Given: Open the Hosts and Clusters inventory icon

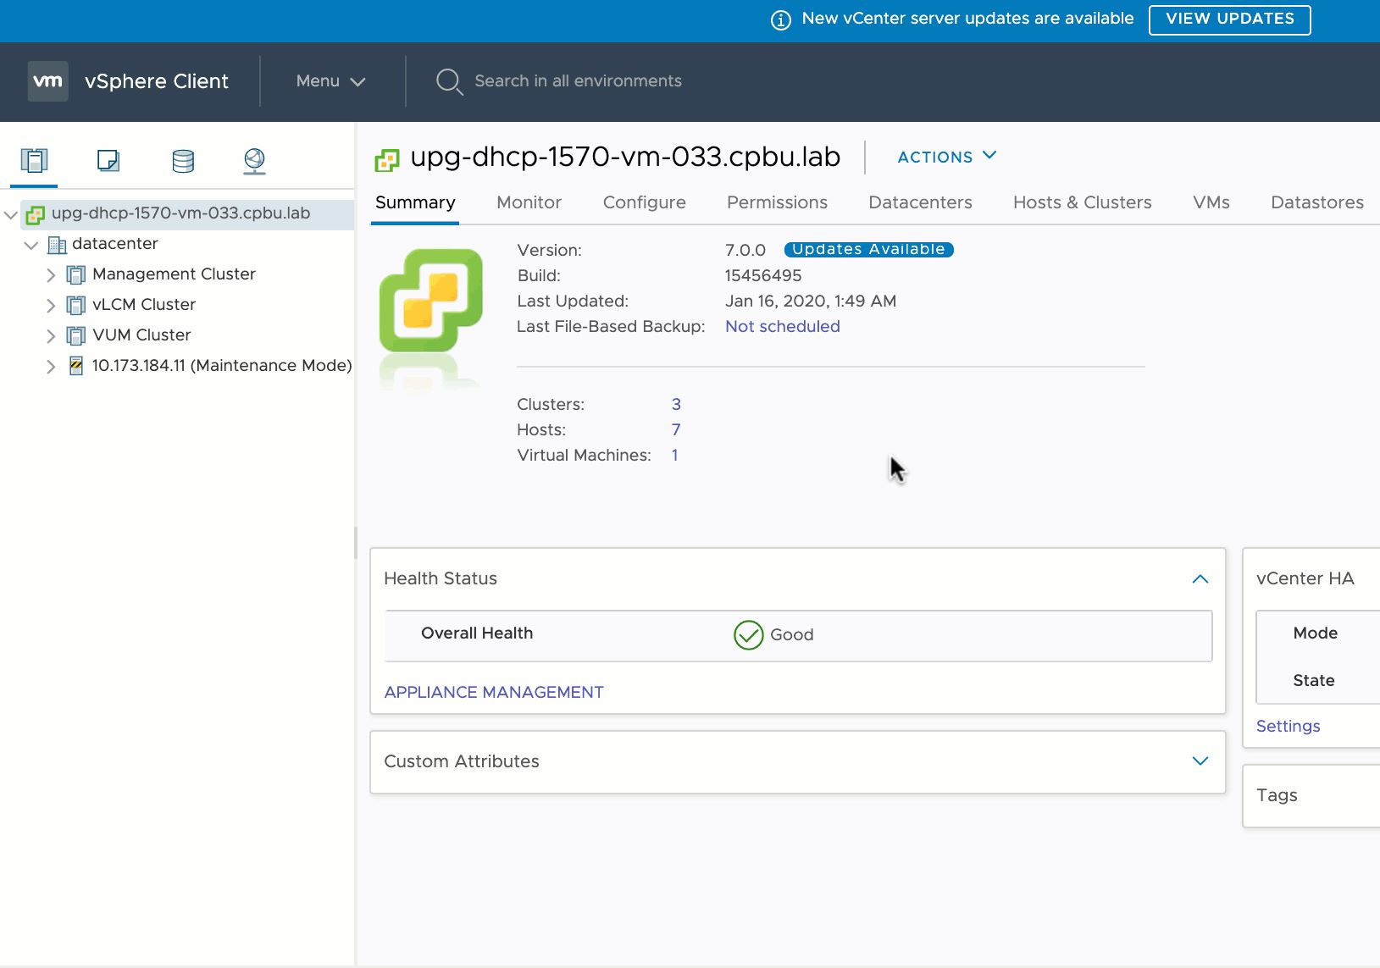Looking at the screenshot, I should pos(35,160).
